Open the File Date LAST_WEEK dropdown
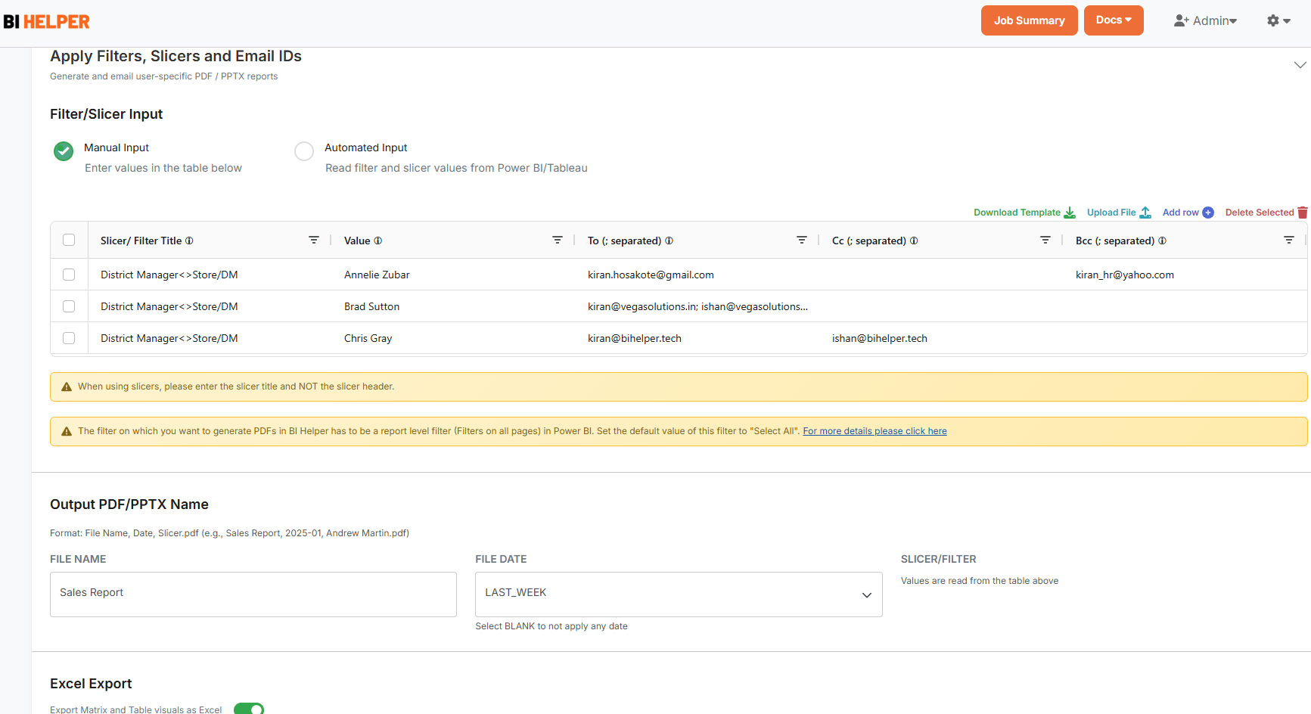 679,594
